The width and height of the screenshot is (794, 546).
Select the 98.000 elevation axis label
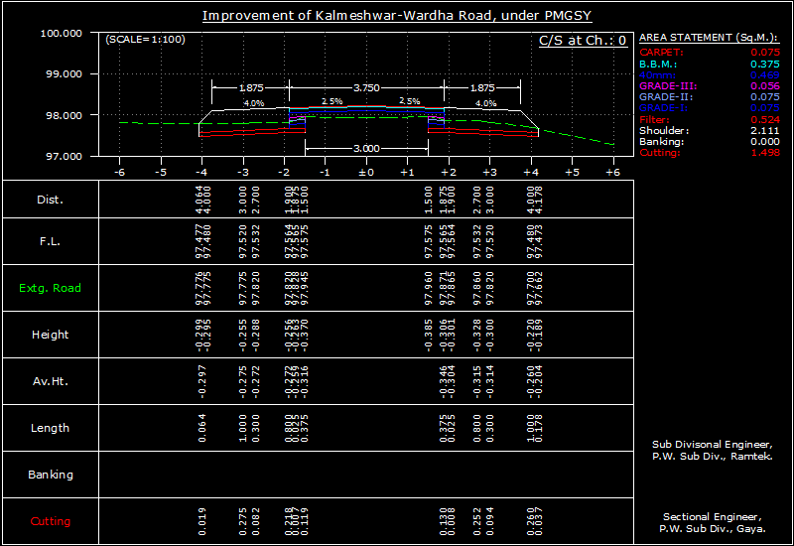[64, 115]
